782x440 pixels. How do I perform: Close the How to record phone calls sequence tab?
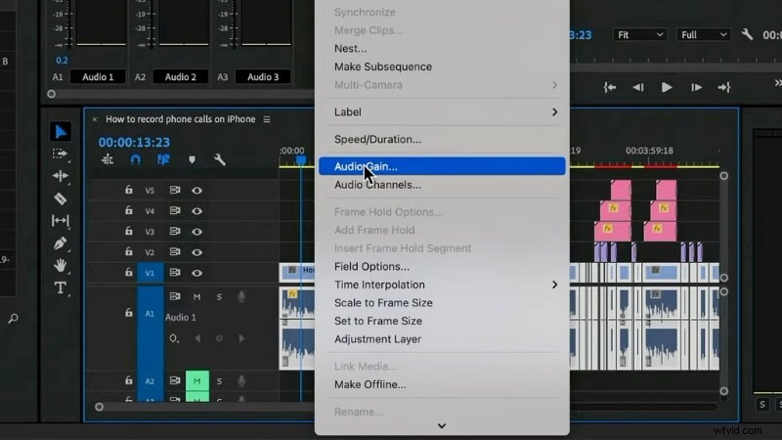pyautogui.click(x=94, y=119)
